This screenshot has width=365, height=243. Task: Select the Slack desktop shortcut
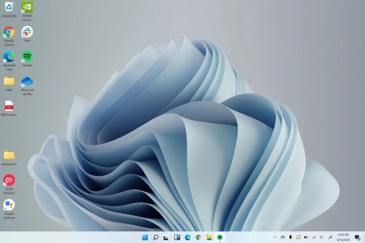27,34
